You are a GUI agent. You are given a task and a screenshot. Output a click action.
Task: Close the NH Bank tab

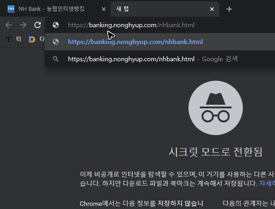(x=104, y=9)
